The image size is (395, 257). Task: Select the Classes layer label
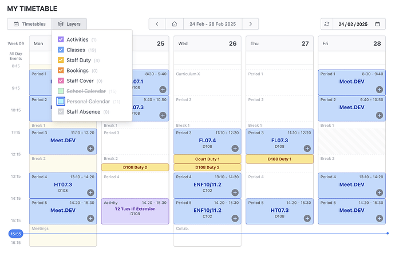(76, 50)
